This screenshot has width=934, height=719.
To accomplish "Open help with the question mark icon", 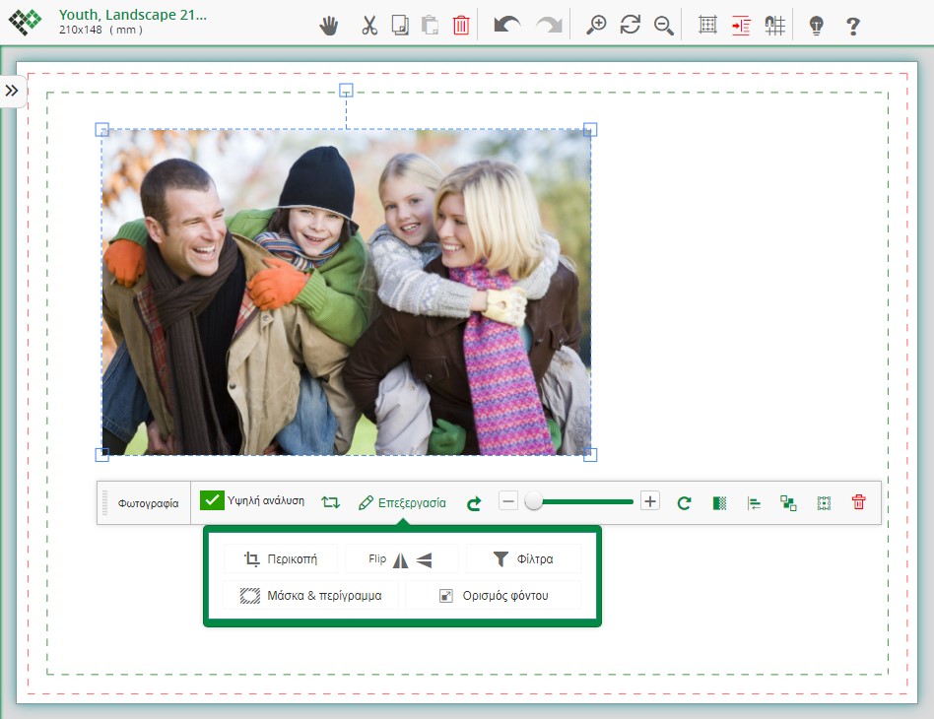I will pyautogui.click(x=853, y=26).
